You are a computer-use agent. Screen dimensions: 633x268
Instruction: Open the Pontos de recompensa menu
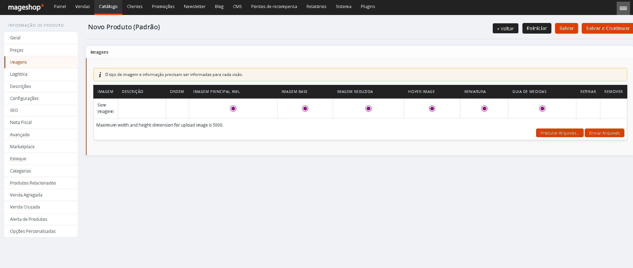coord(274,7)
